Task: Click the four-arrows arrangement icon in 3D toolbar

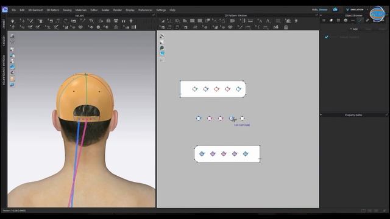Action: click(x=116, y=21)
